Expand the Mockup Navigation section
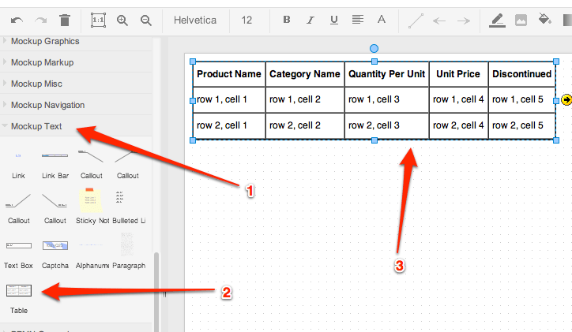The image size is (572, 332). click(76, 105)
